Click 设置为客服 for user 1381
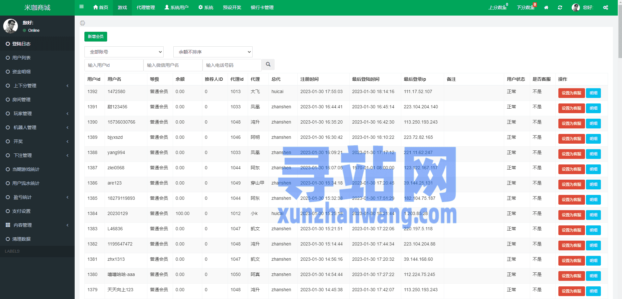This screenshot has width=622, height=299. [571, 261]
